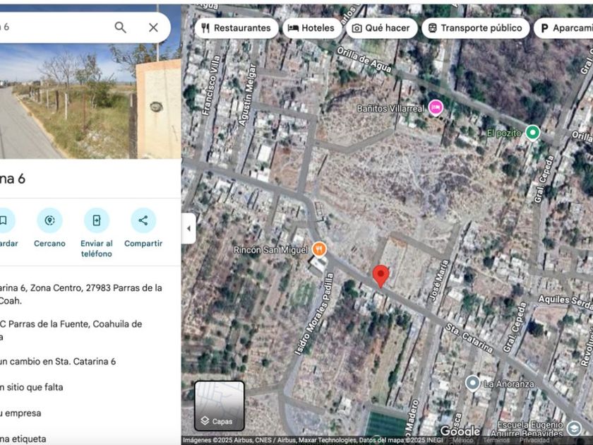Collapse the side panel with the arrow
The image size is (593, 445).
[188, 228]
